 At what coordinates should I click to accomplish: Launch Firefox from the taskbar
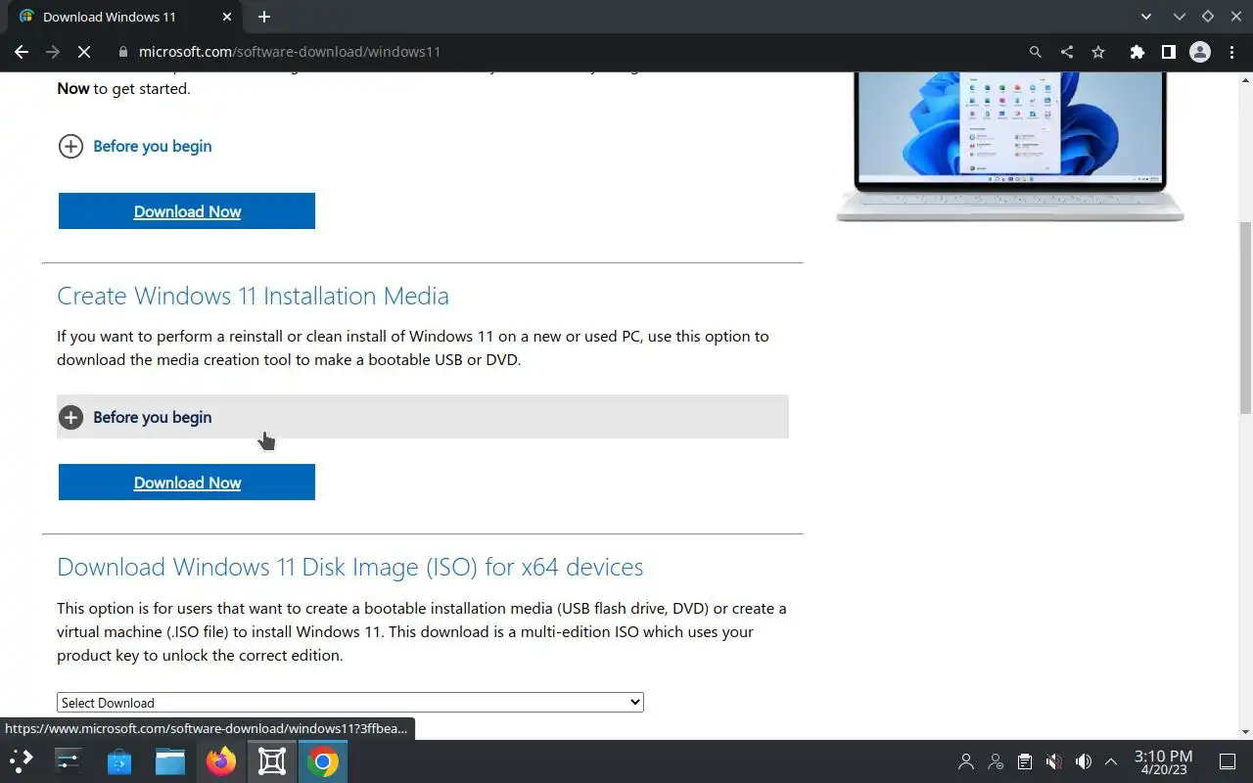(221, 761)
